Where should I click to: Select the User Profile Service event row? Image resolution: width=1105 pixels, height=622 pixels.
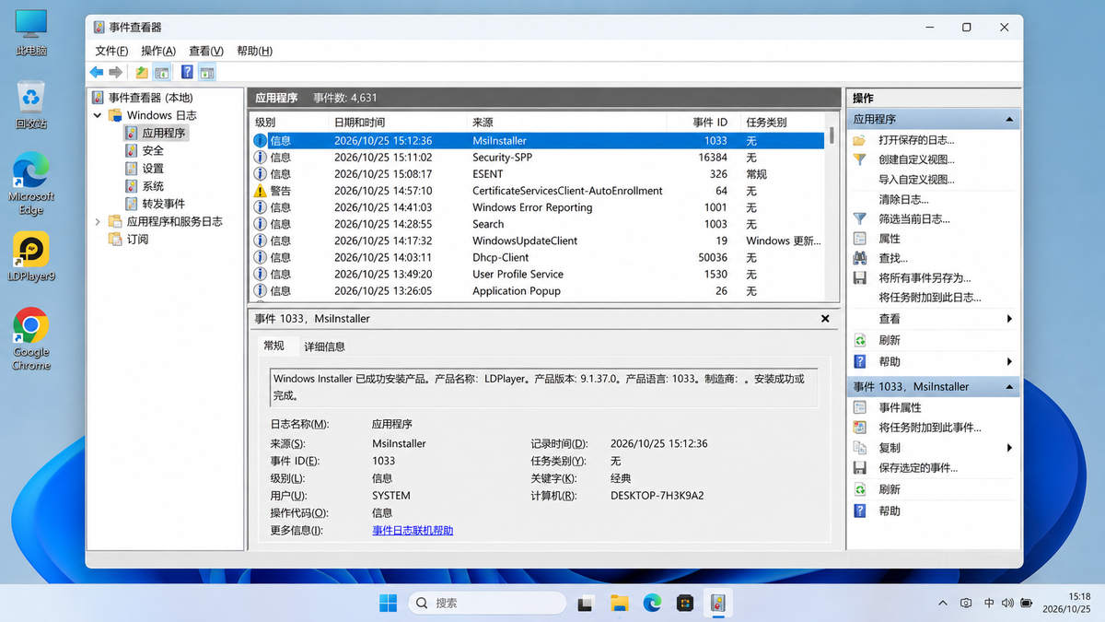coord(538,274)
